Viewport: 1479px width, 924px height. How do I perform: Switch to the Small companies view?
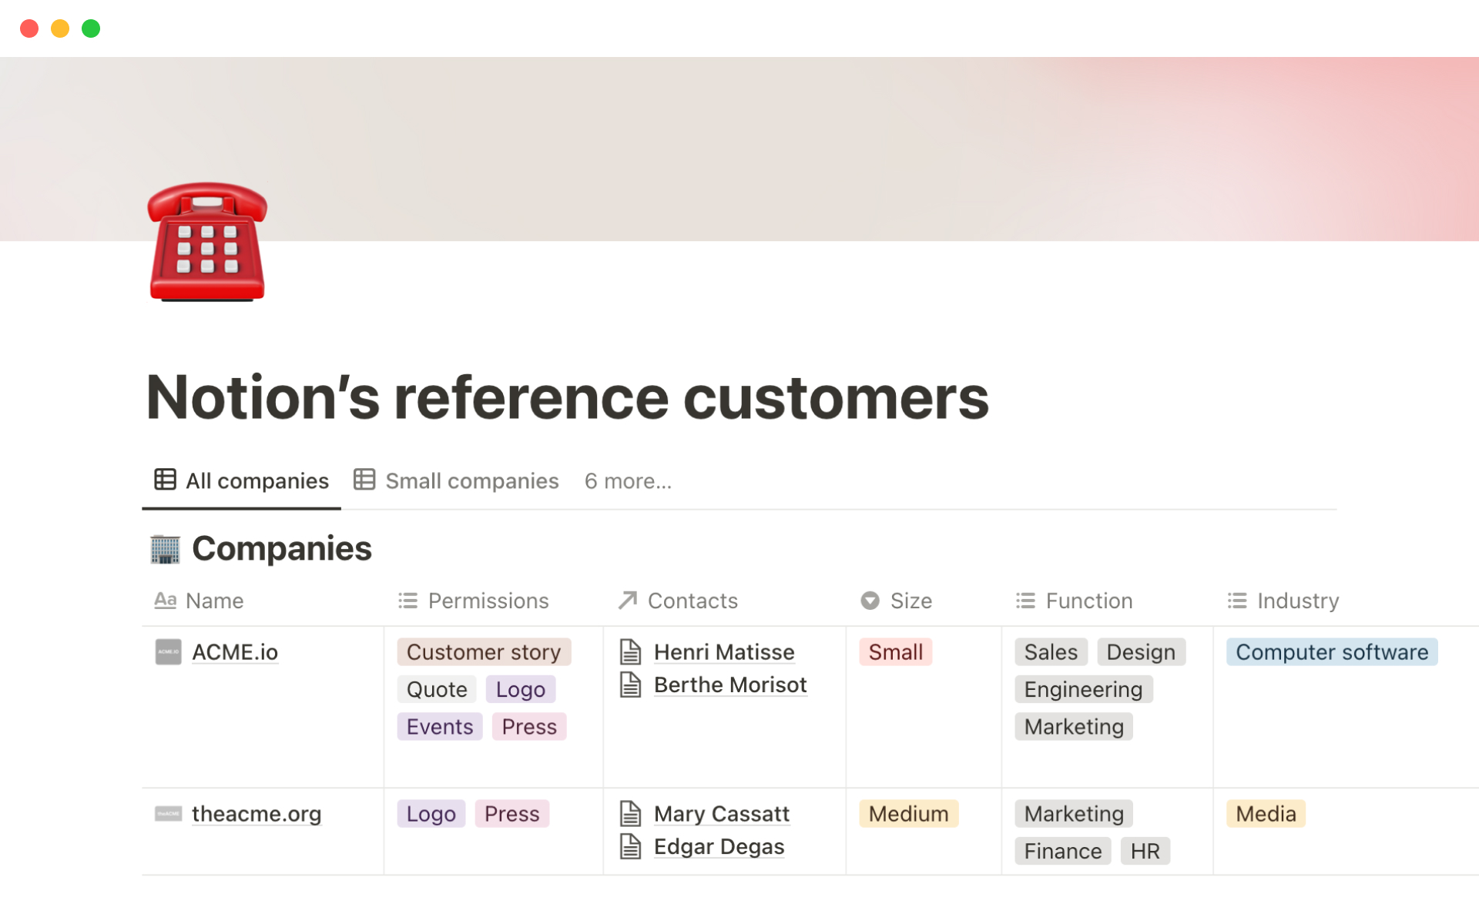point(472,480)
